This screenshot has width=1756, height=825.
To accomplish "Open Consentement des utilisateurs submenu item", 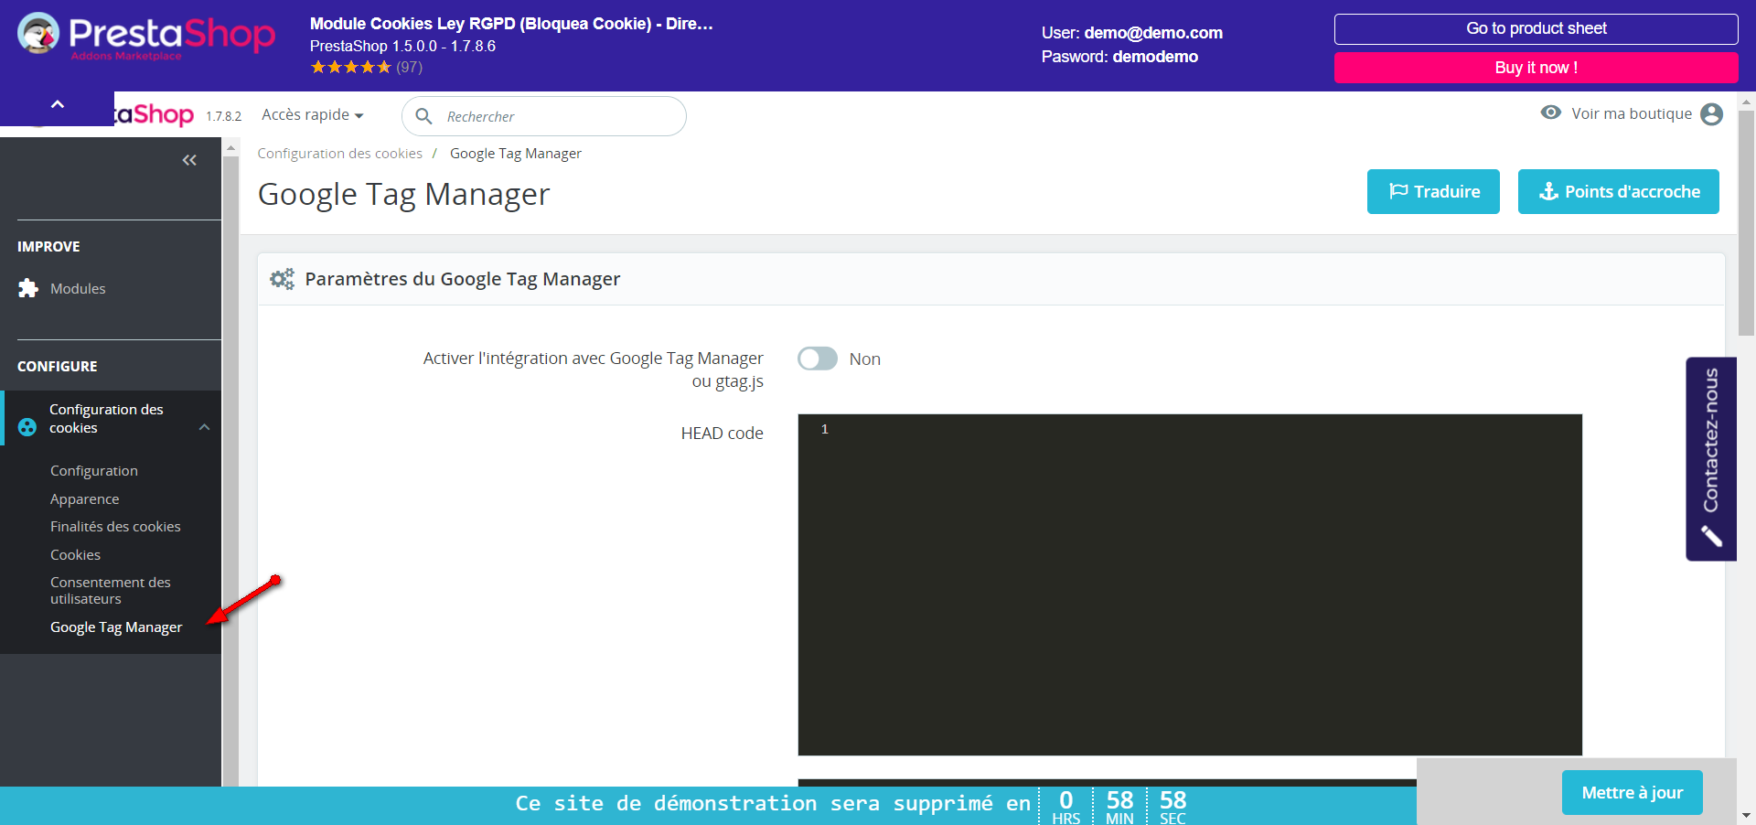I will 111,591.
